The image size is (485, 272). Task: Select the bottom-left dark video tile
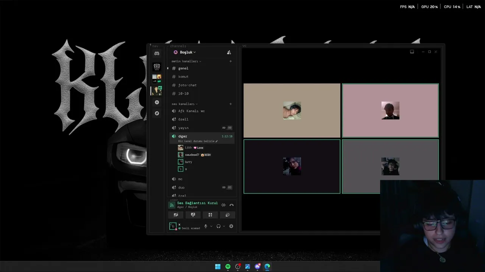click(x=292, y=167)
